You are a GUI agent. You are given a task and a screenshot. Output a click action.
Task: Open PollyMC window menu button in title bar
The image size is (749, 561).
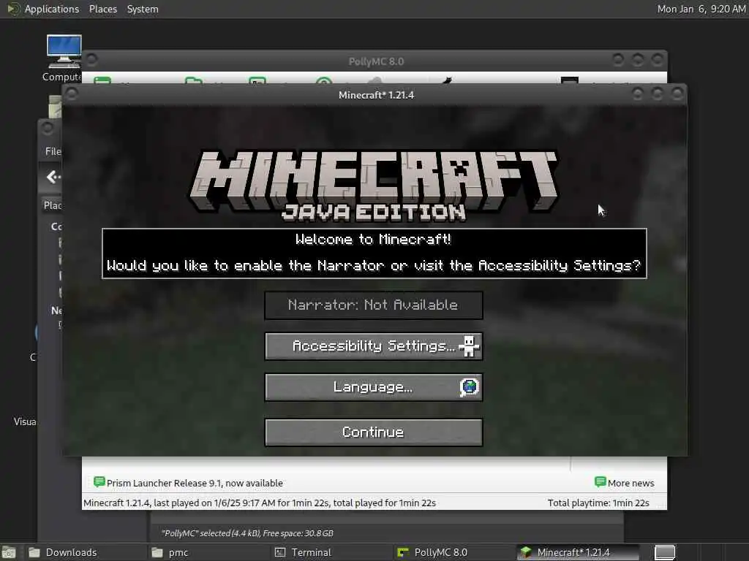(x=92, y=60)
